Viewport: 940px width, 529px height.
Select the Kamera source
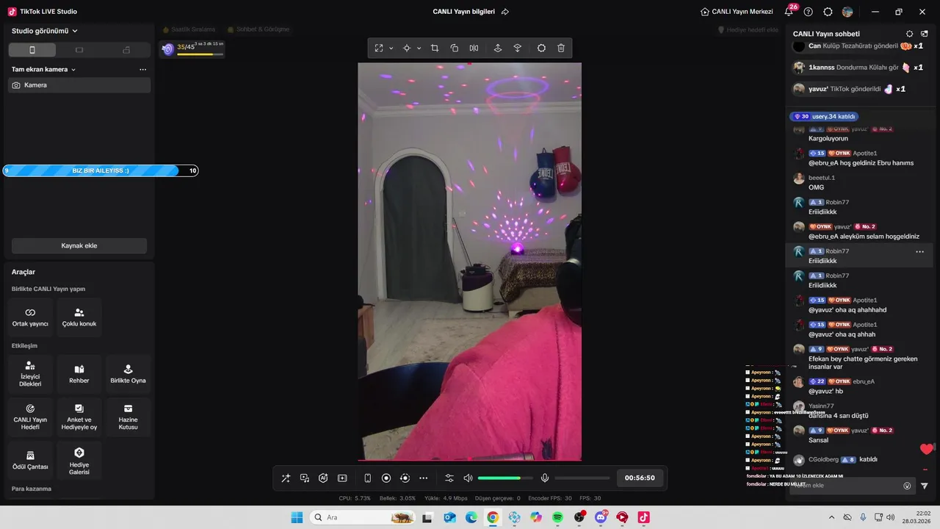point(79,85)
